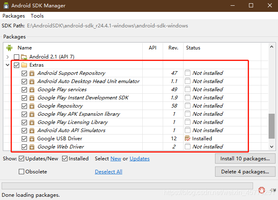Click the Deselect All link
This screenshot has width=278, height=200.
[108, 172]
